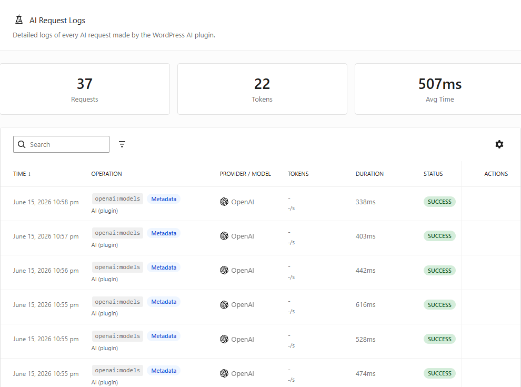Screen dimensions: 521x387
Task: Click the SUCCESS badge in the 403ms row
Action: pos(439,236)
